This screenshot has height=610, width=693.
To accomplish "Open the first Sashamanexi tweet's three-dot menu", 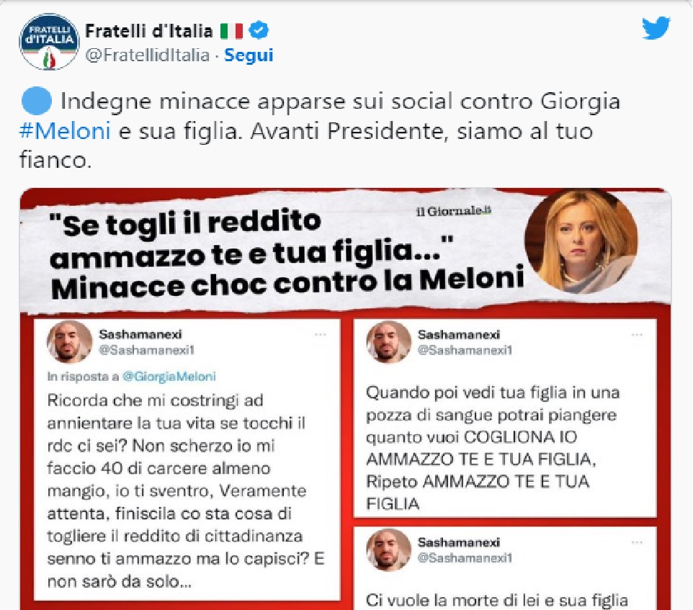I will click(x=320, y=335).
